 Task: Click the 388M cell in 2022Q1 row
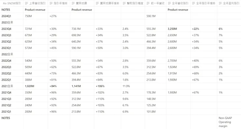[28, 80]
